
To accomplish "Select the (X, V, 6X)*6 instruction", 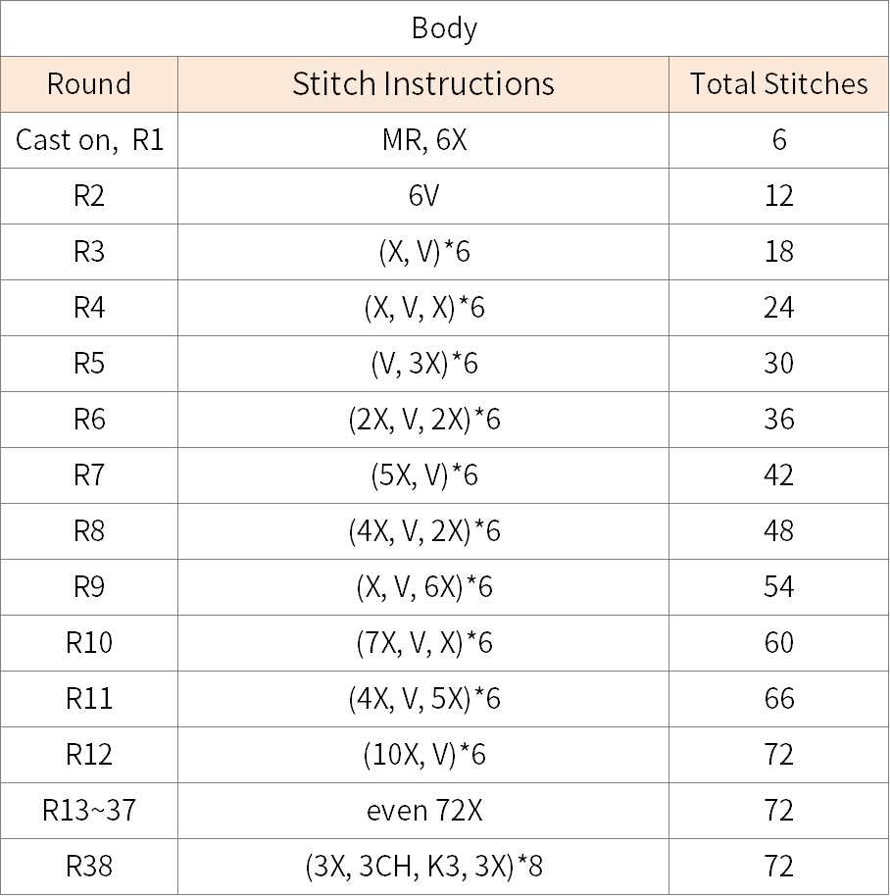I will click(423, 587).
